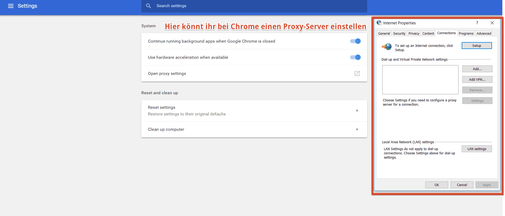Switch to the Programs tab

click(466, 34)
